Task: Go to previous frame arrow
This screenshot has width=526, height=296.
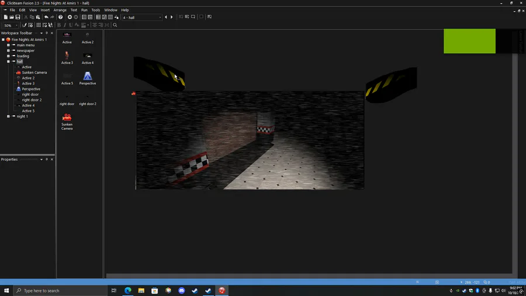Action: (x=166, y=17)
